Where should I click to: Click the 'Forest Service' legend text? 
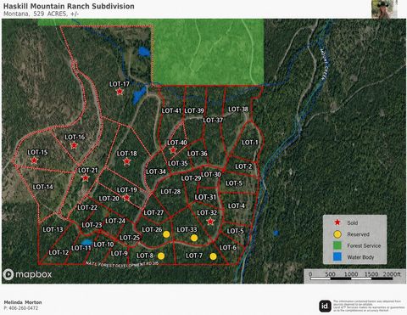coord(364,245)
